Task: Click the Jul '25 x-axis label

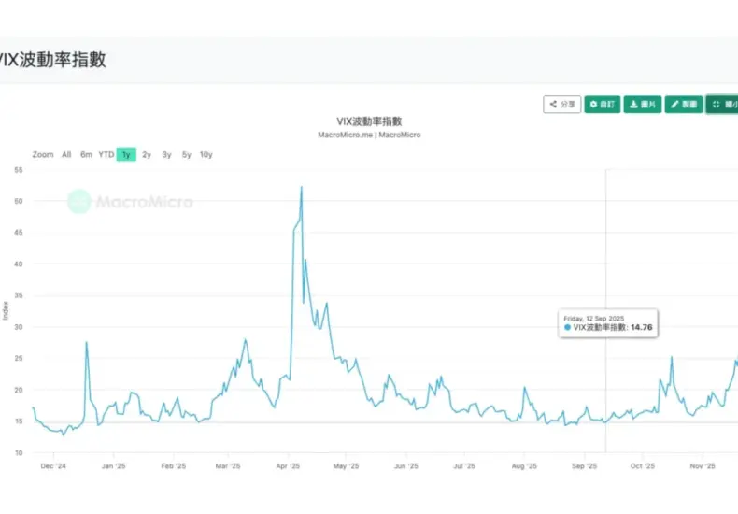Action: [464, 466]
